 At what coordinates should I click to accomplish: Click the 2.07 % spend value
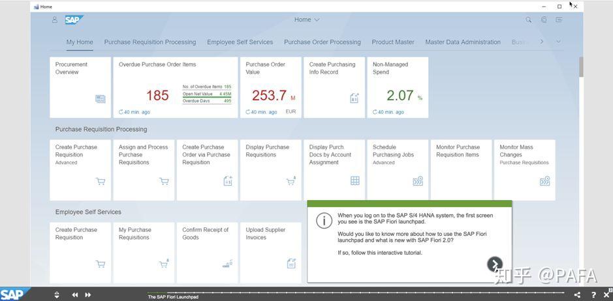point(405,95)
